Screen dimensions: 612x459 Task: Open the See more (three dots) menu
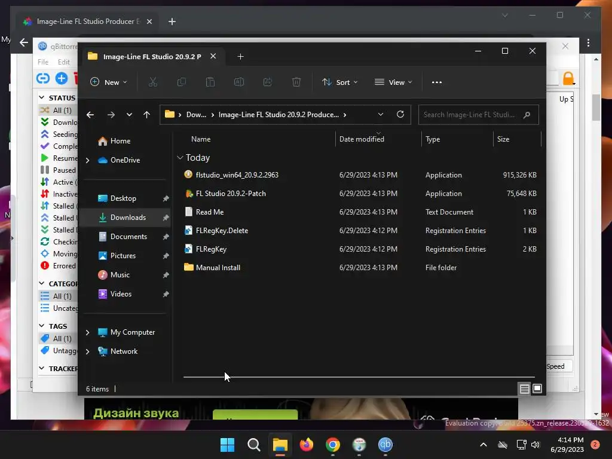click(x=437, y=82)
